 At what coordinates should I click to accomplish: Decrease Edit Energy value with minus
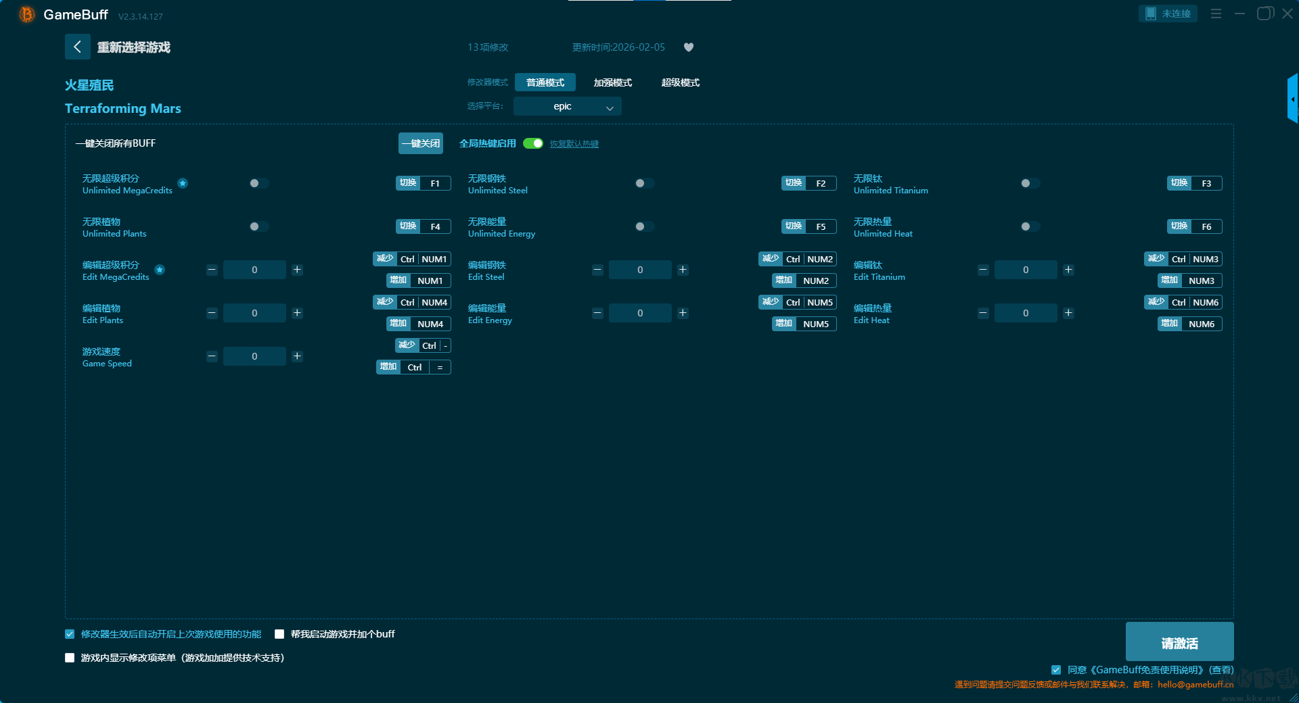point(597,313)
